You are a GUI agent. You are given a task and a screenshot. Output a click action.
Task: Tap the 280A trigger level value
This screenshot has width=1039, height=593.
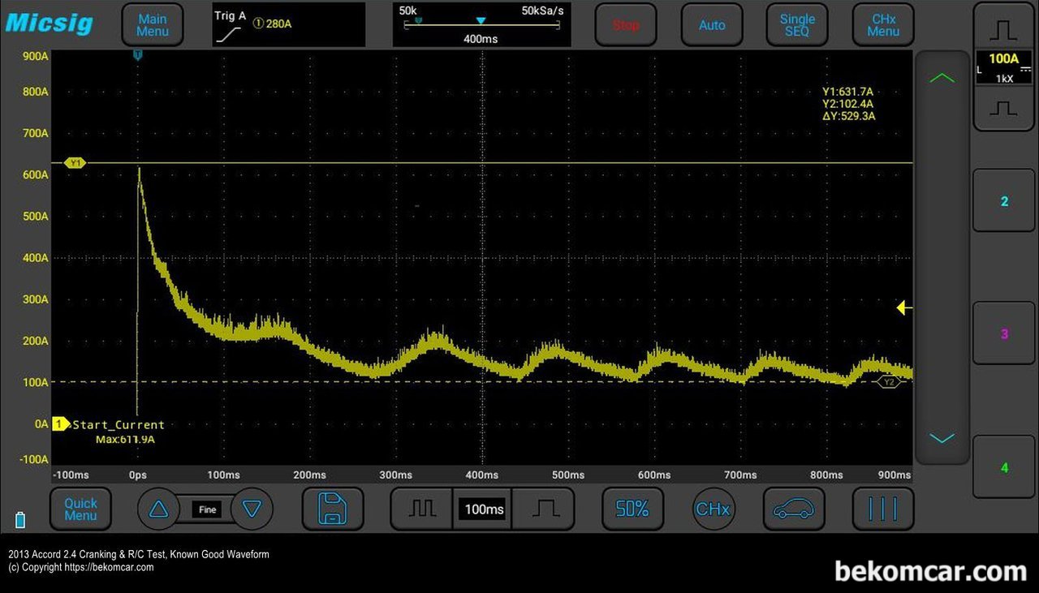point(278,24)
